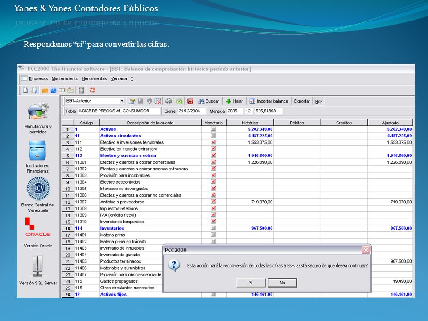
Task: Click the Exportar toolbar button
Action: click(x=302, y=101)
